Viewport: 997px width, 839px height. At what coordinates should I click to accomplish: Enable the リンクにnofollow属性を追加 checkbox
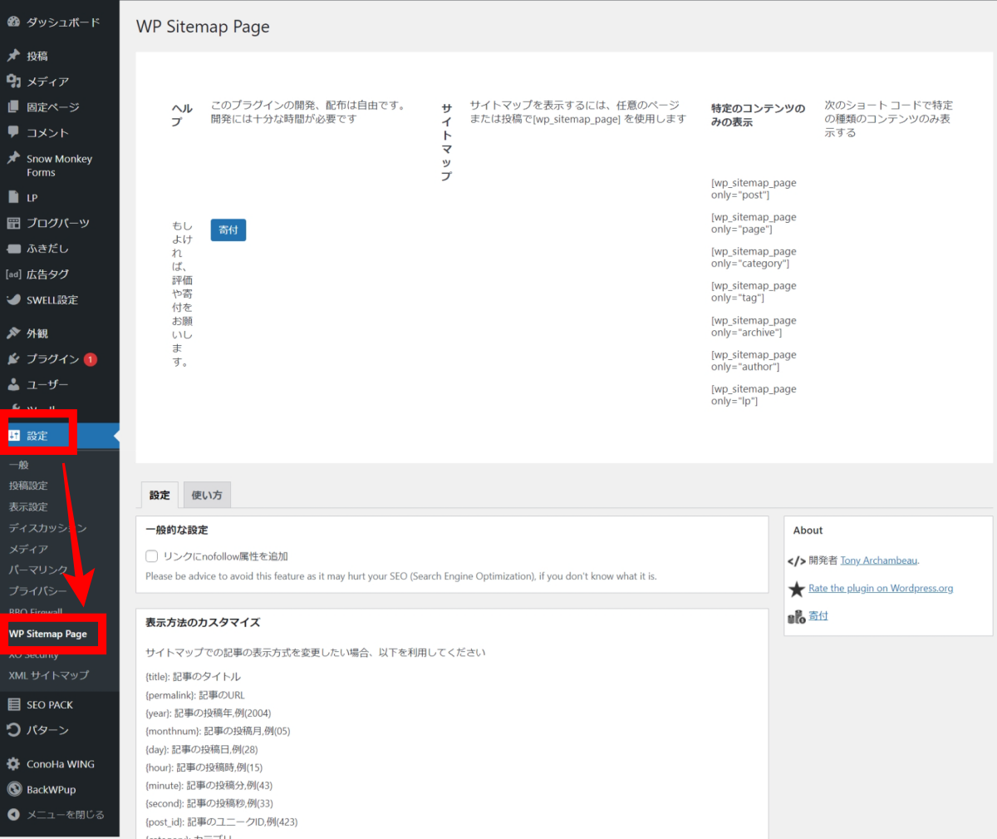[x=151, y=555]
